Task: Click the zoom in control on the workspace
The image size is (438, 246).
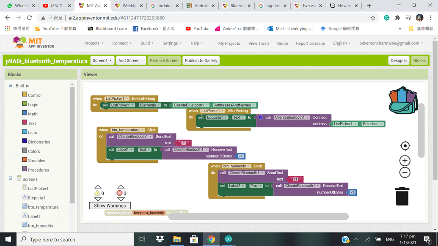Action: click(x=405, y=161)
